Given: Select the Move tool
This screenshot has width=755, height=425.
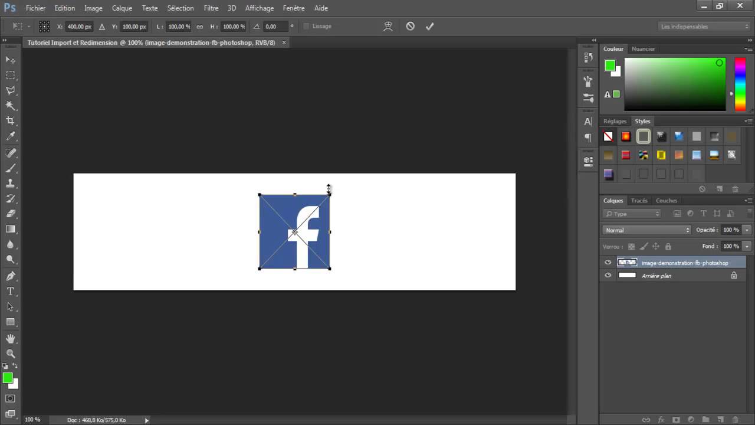Looking at the screenshot, I should [x=11, y=60].
